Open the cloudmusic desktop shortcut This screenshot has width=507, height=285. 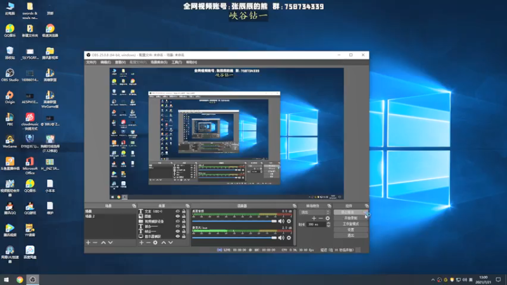(30, 122)
